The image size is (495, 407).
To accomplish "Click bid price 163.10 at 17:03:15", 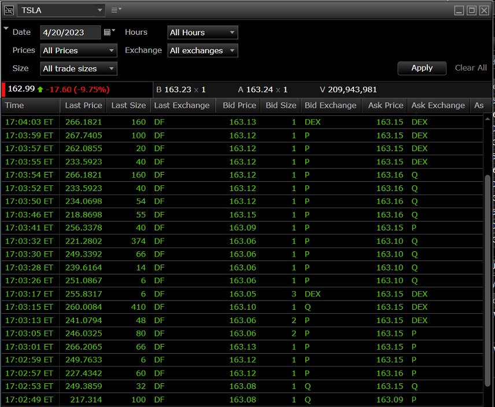I will point(242,307).
